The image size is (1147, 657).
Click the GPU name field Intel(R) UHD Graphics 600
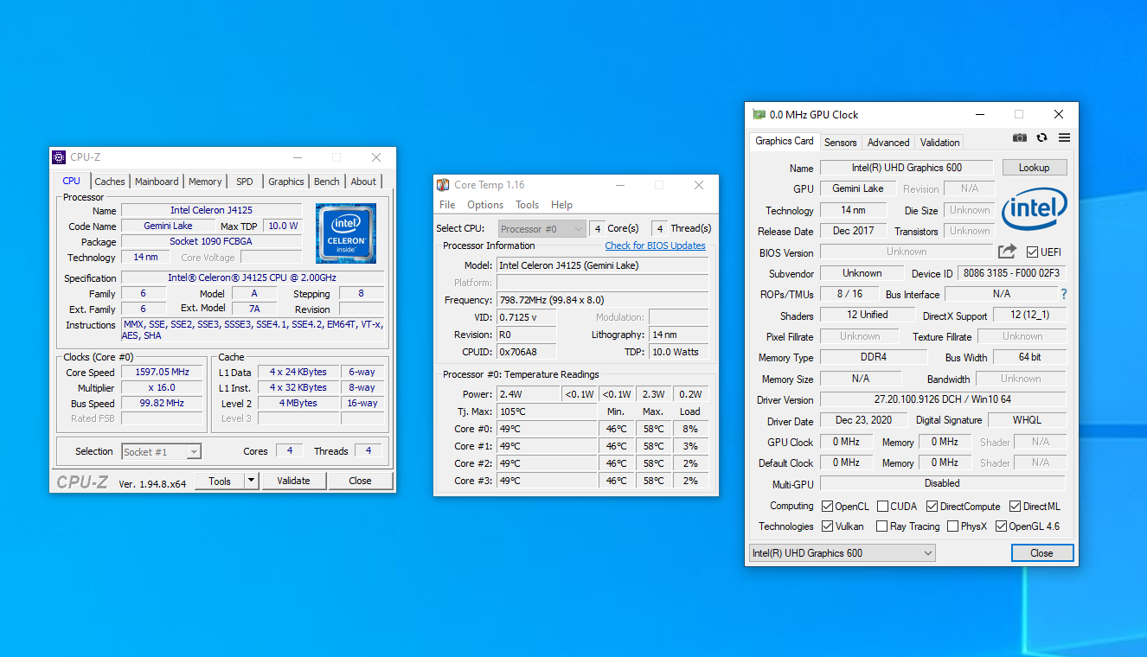[907, 168]
